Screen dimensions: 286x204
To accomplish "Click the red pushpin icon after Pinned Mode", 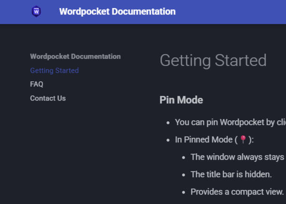I will (x=243, y=140).
